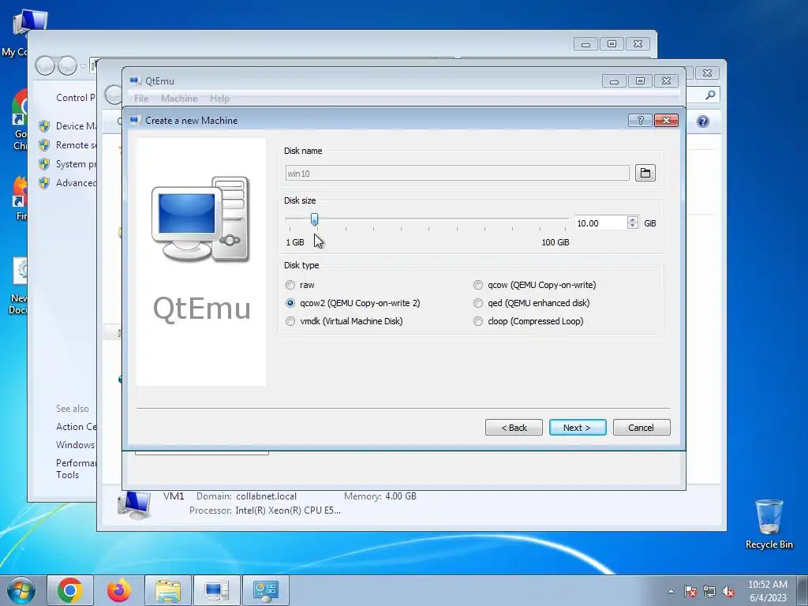
Task: Open Device Manager link in Control Panel sidebar
Action: tap(76, 125)
